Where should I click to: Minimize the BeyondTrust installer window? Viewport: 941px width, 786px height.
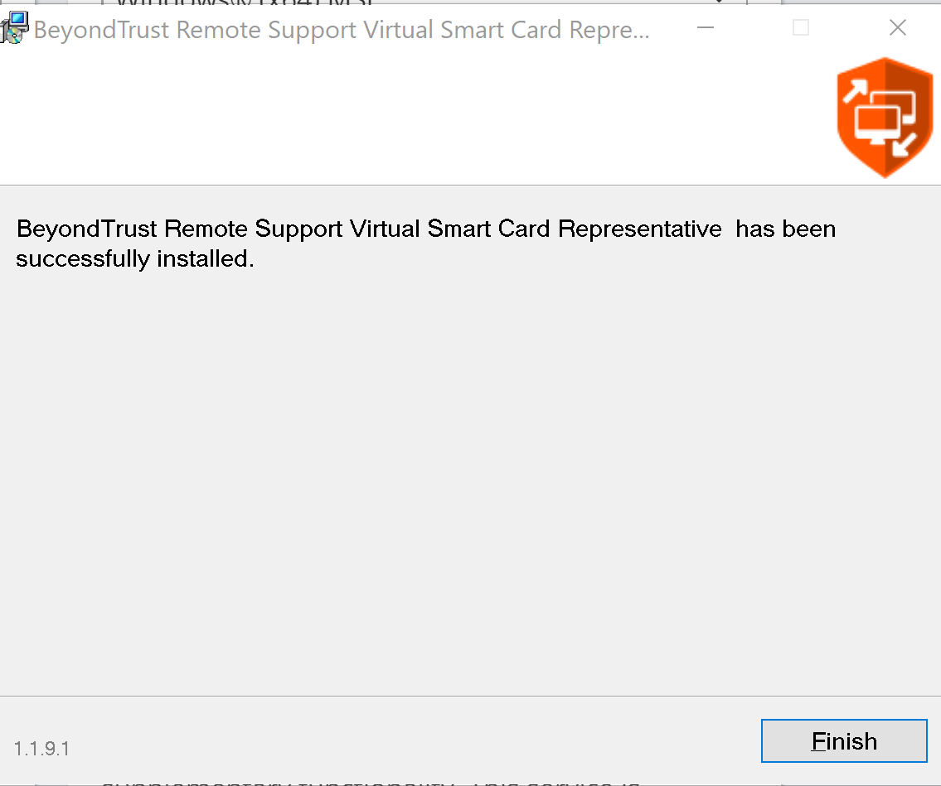[706, 27]
